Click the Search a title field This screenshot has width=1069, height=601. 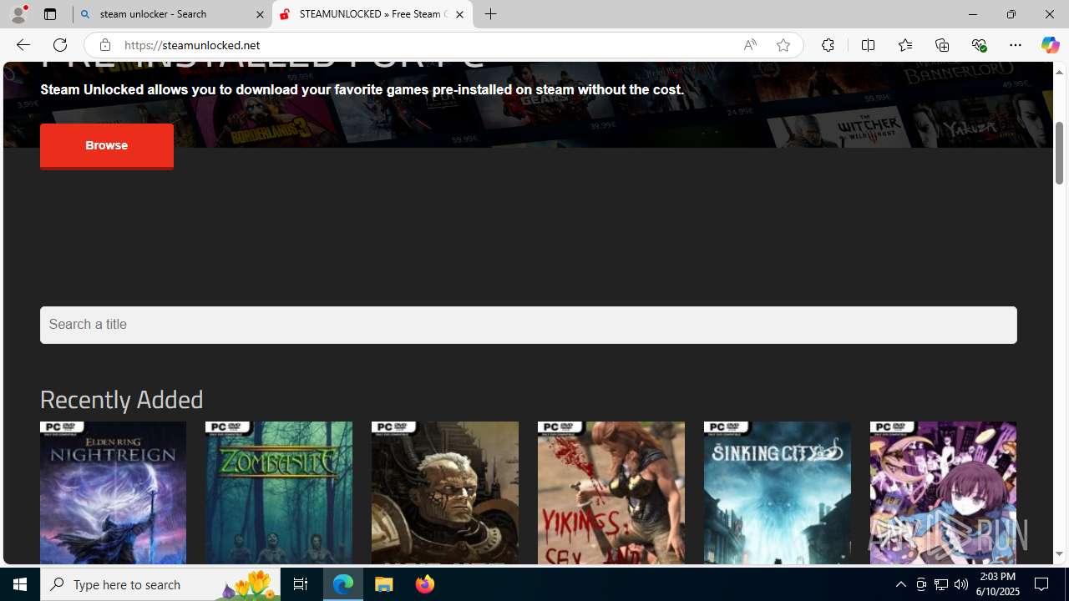529,325
